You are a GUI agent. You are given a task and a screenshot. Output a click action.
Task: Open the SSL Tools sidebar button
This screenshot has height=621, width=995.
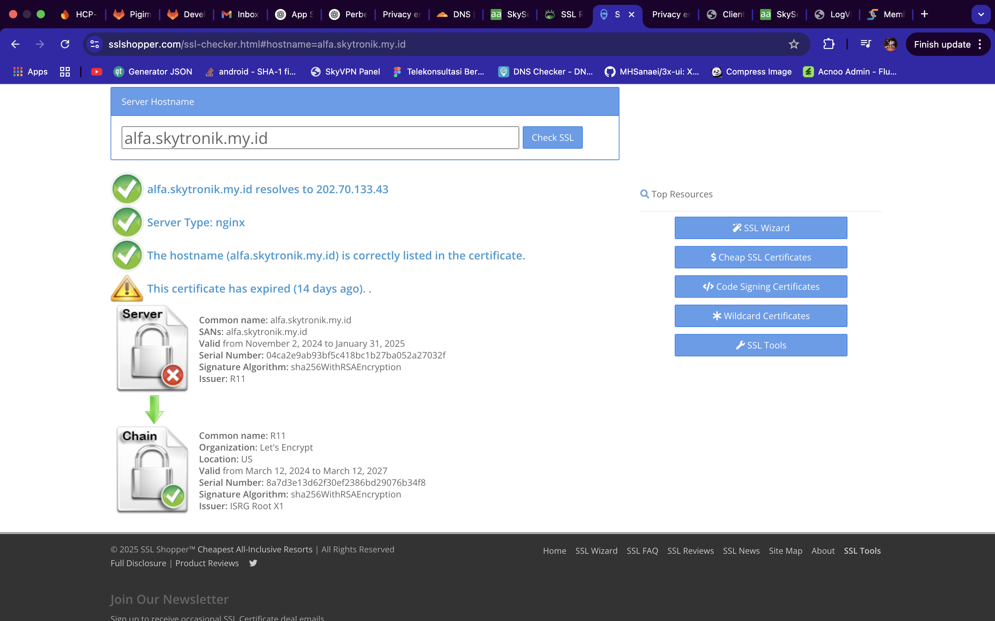click(x=761, y=345)
